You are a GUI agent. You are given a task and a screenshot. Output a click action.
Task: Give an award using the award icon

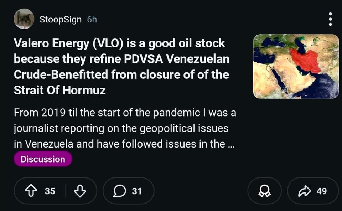pos(264,191)
